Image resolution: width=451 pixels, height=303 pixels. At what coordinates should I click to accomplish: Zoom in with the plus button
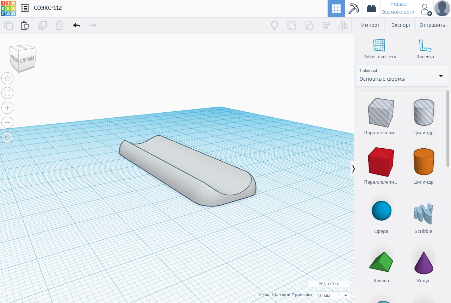click(x=7, y=108)
